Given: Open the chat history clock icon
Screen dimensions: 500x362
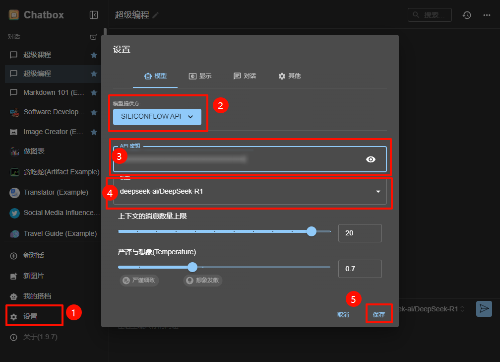Looking at the screenshot, I should (467, 15).
